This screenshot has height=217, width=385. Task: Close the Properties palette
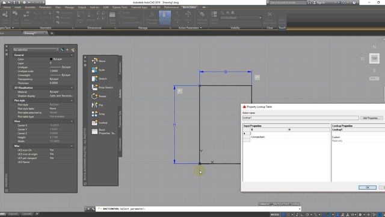click(7, 46)
